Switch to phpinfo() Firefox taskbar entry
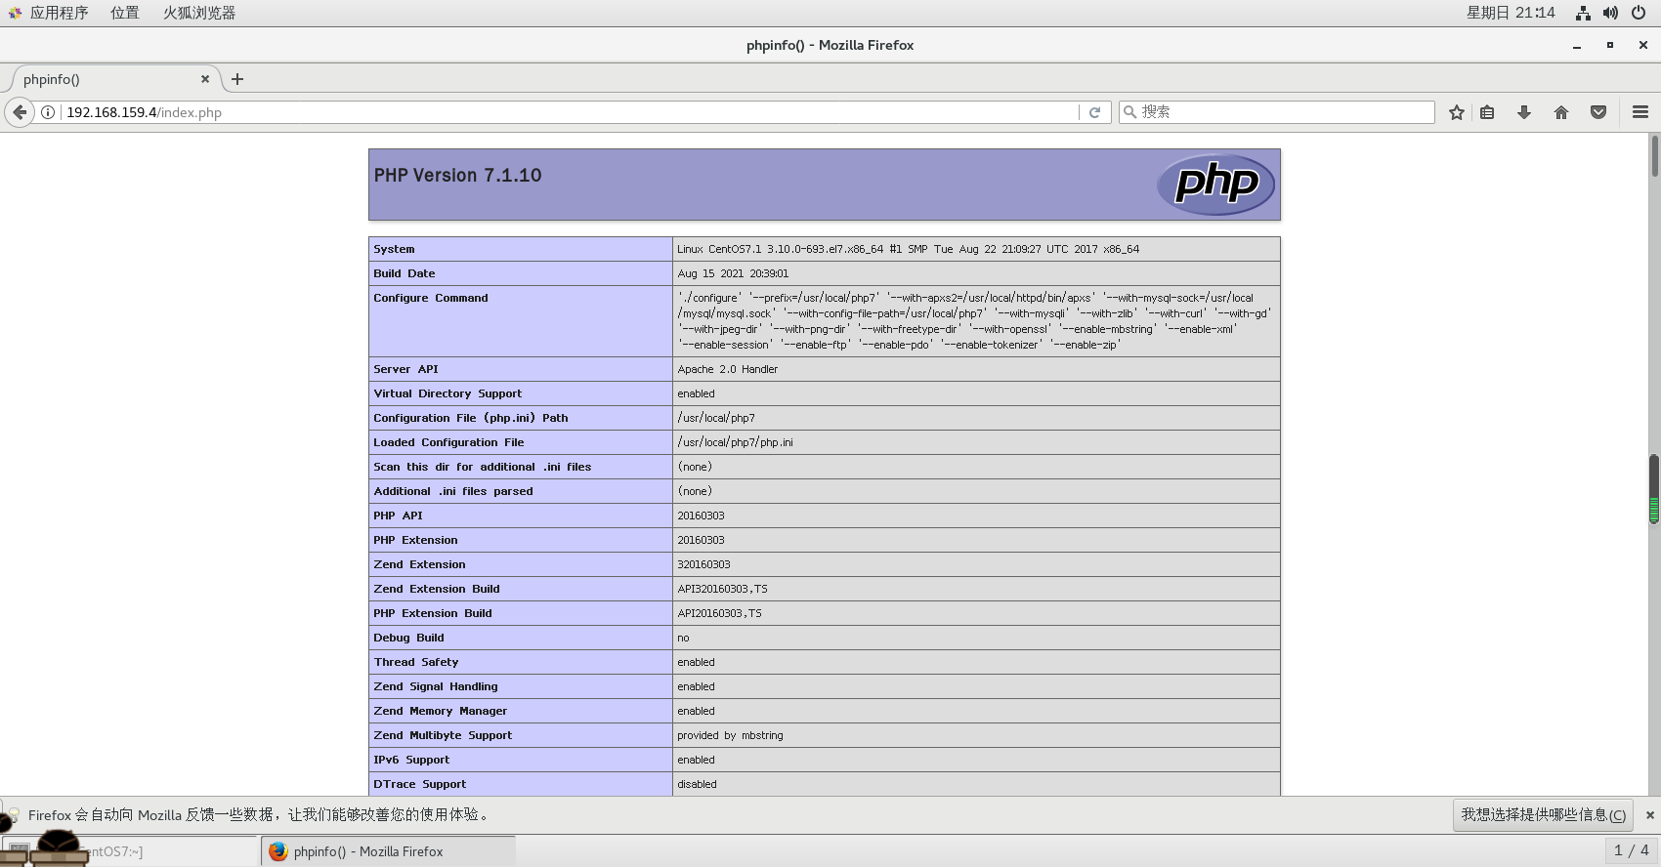 (x=388, y=851)
